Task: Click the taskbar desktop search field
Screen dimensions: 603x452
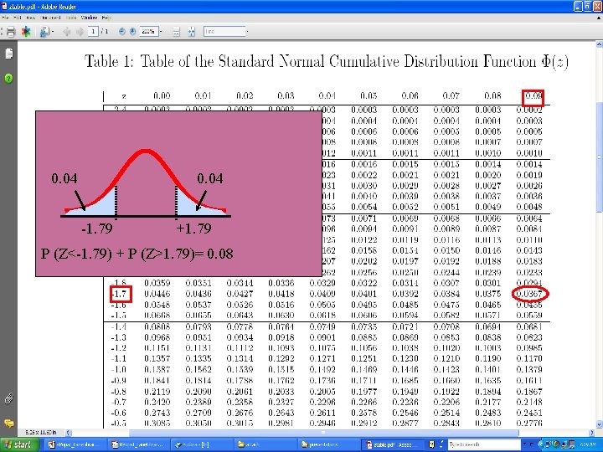Action: point(484,444)
